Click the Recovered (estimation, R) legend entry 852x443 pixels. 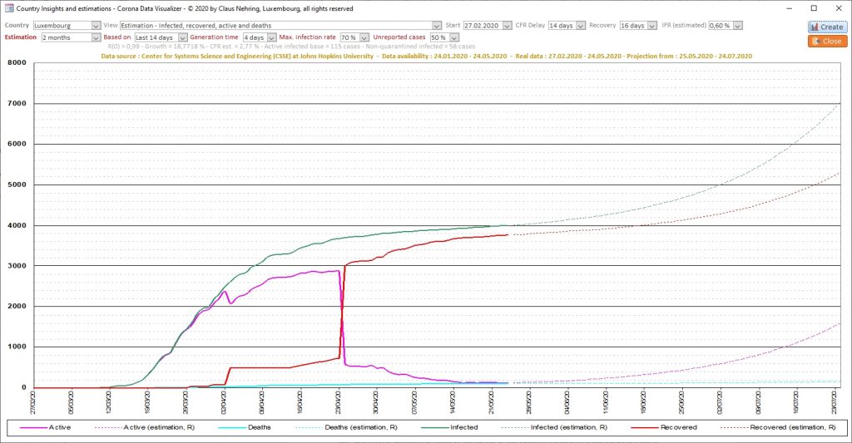(x=790, y=427)
